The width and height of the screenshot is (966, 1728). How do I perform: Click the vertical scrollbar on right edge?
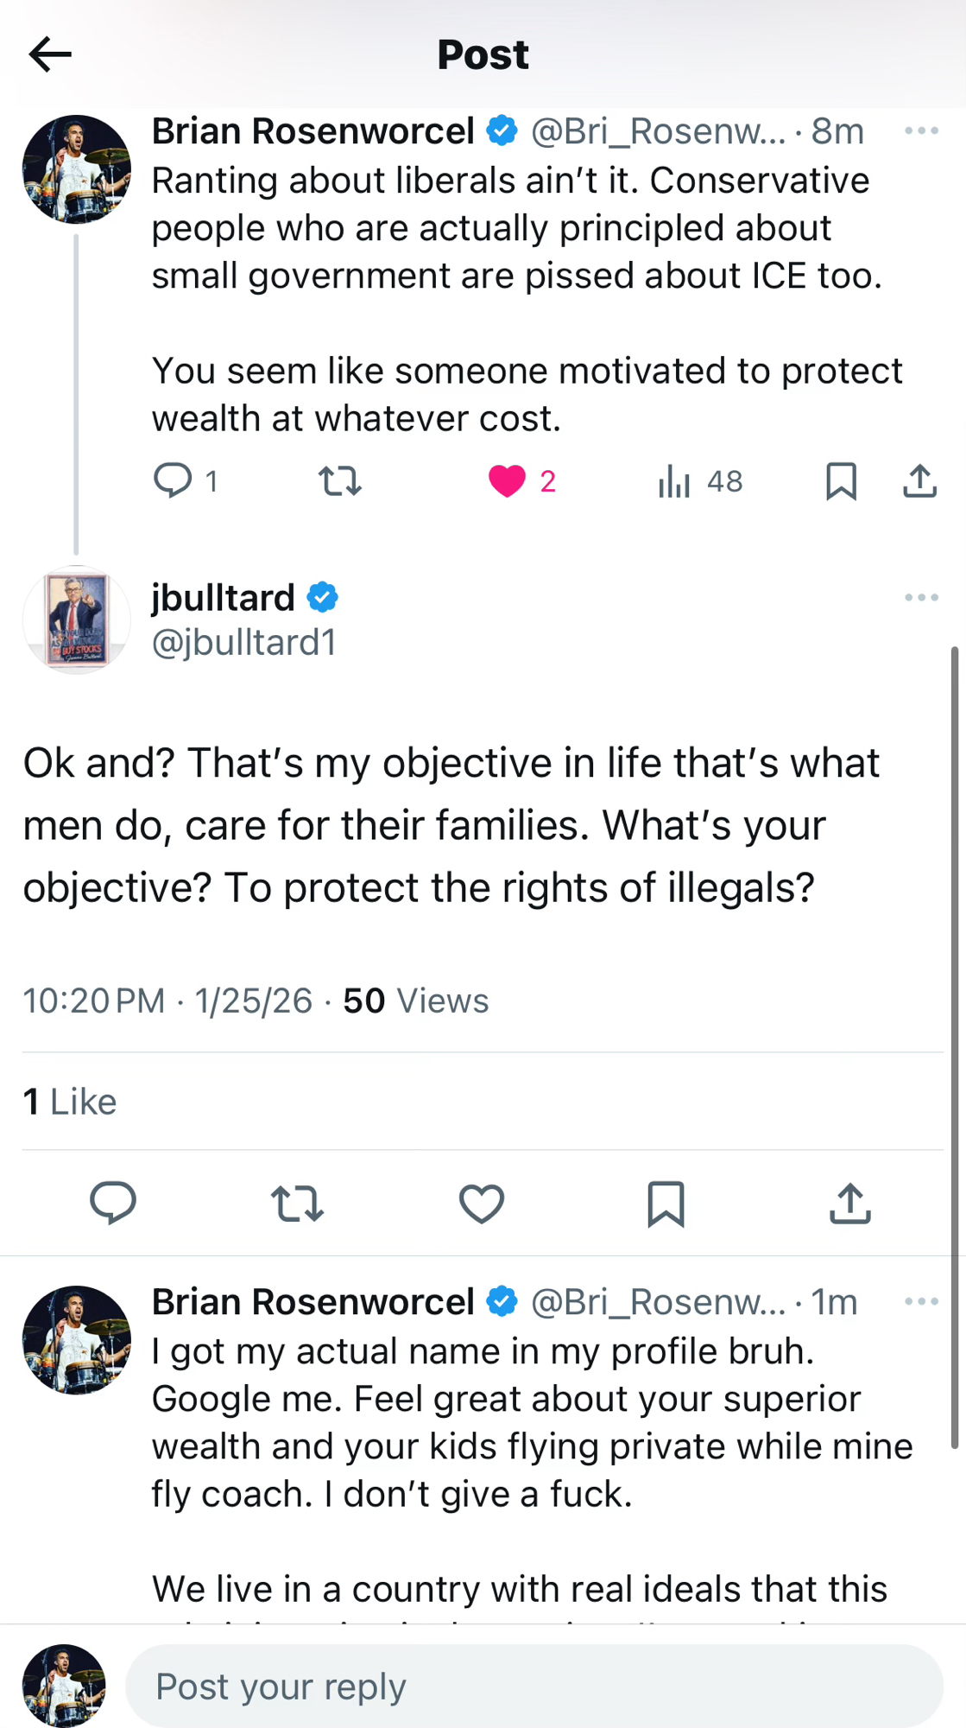955,1045
